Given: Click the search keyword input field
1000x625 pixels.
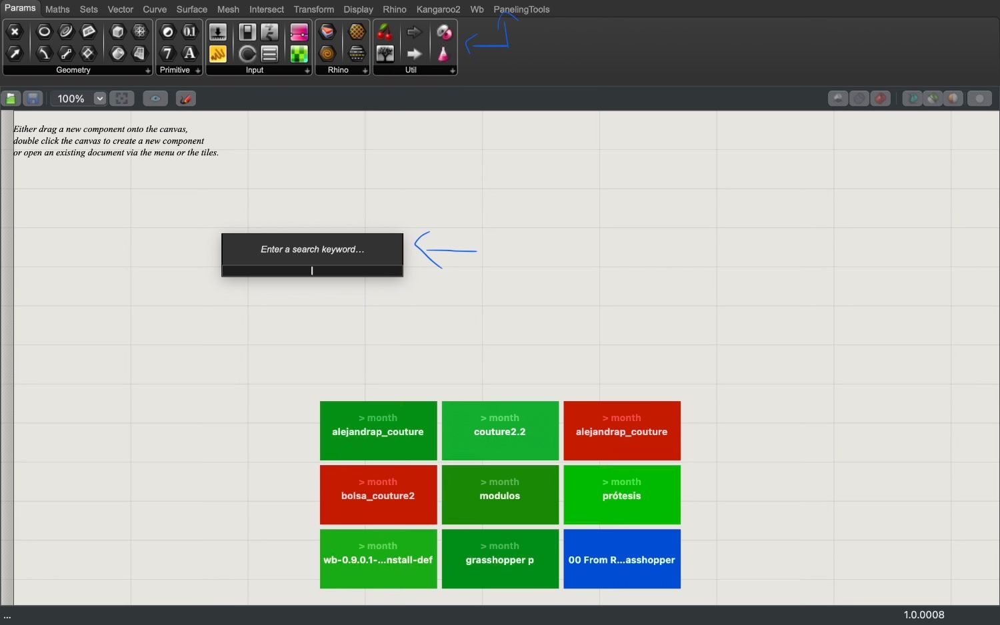Looking at the screenshot, I should 312,271.
